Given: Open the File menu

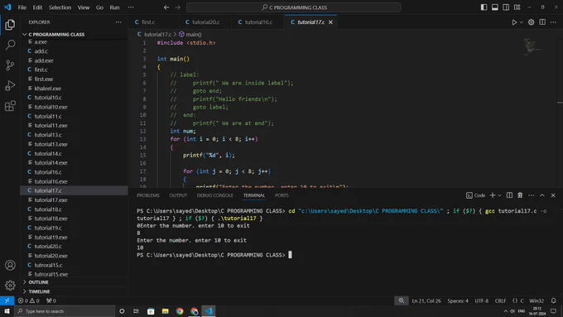Looking at the screenshot, I should coord(22,7).
